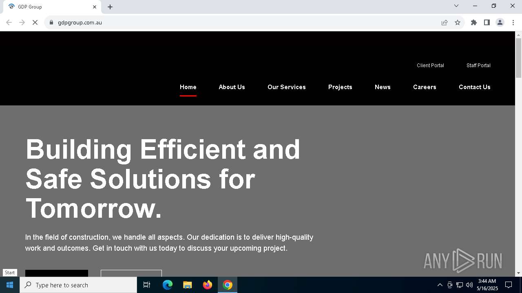Go to the Projects page
522x293 pixels.
click(340, 87)
